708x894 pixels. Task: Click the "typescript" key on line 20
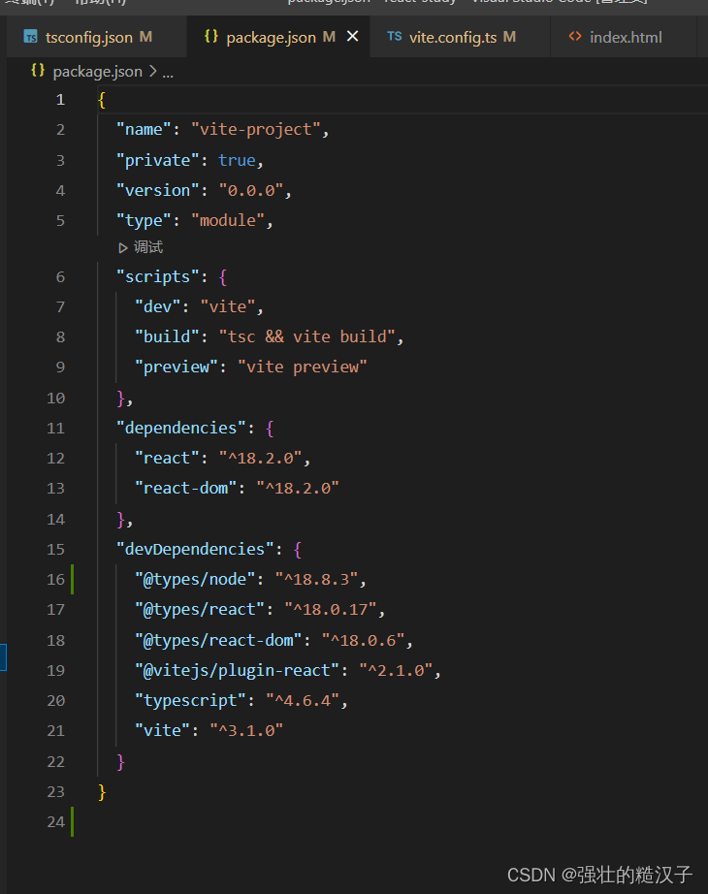pyautogui.click(x=190, y=701)
